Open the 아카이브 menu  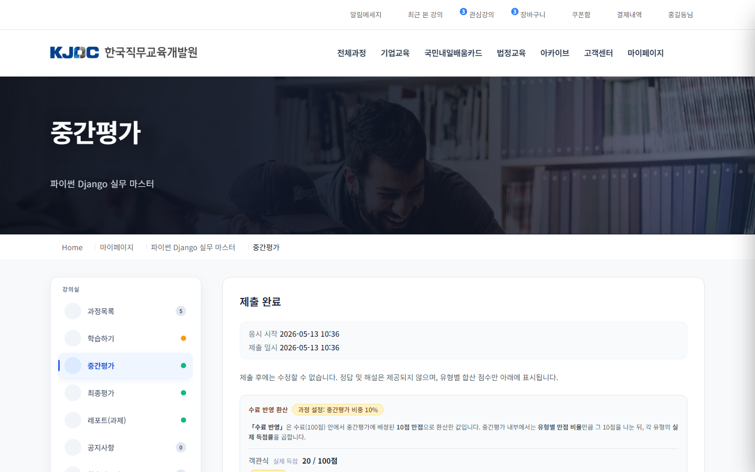click(555, 53)
